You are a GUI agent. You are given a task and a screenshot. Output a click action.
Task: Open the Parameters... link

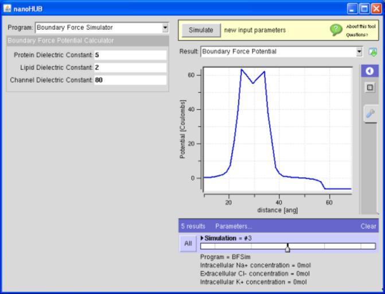pyautogui.click(x=233, y=226)
